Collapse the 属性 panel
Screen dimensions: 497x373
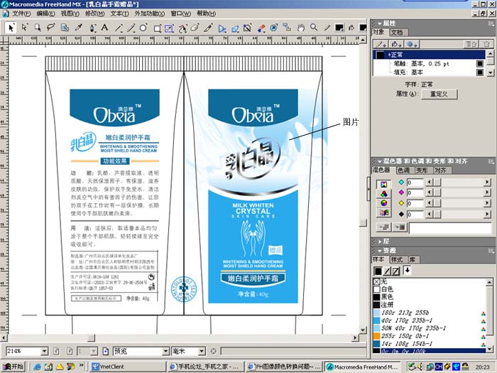(x=380, y=23)
